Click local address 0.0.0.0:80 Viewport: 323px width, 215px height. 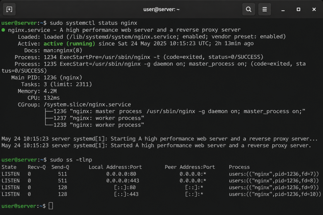coord(121,174)
